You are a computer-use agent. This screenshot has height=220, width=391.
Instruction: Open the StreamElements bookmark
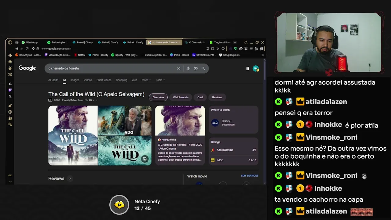[x=204, y=55]
